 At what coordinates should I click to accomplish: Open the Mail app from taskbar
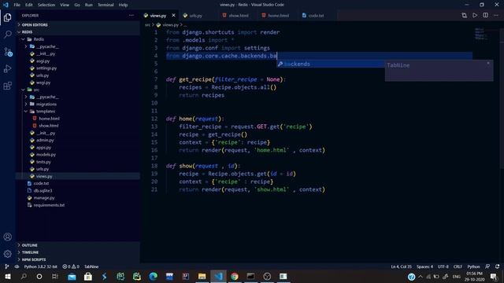pyautogui.click(x=72, y=276)
